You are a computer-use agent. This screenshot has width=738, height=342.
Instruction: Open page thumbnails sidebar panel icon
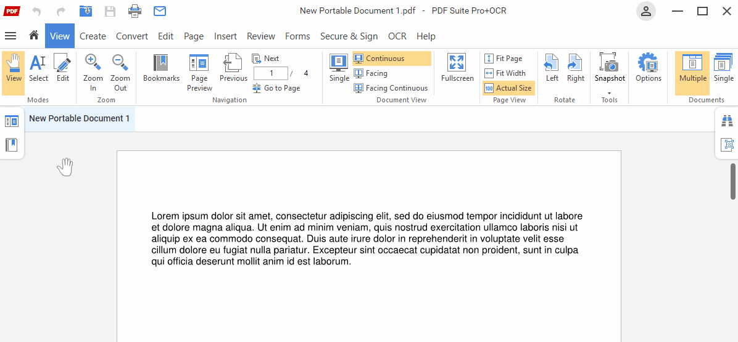(11, 121)
